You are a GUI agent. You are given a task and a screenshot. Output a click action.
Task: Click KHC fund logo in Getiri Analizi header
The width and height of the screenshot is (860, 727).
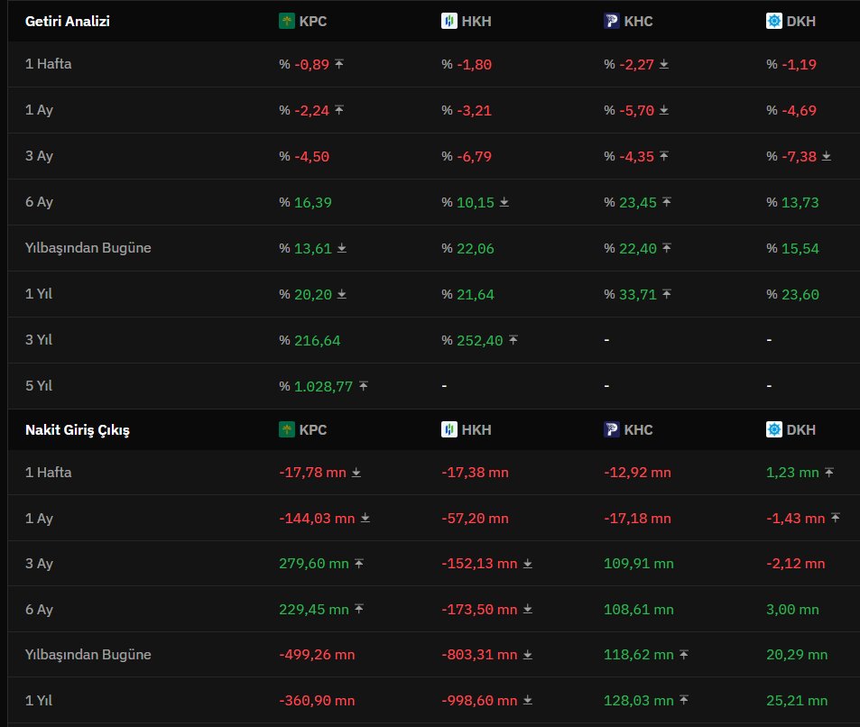pyautogui.click(x=611, y=22)
